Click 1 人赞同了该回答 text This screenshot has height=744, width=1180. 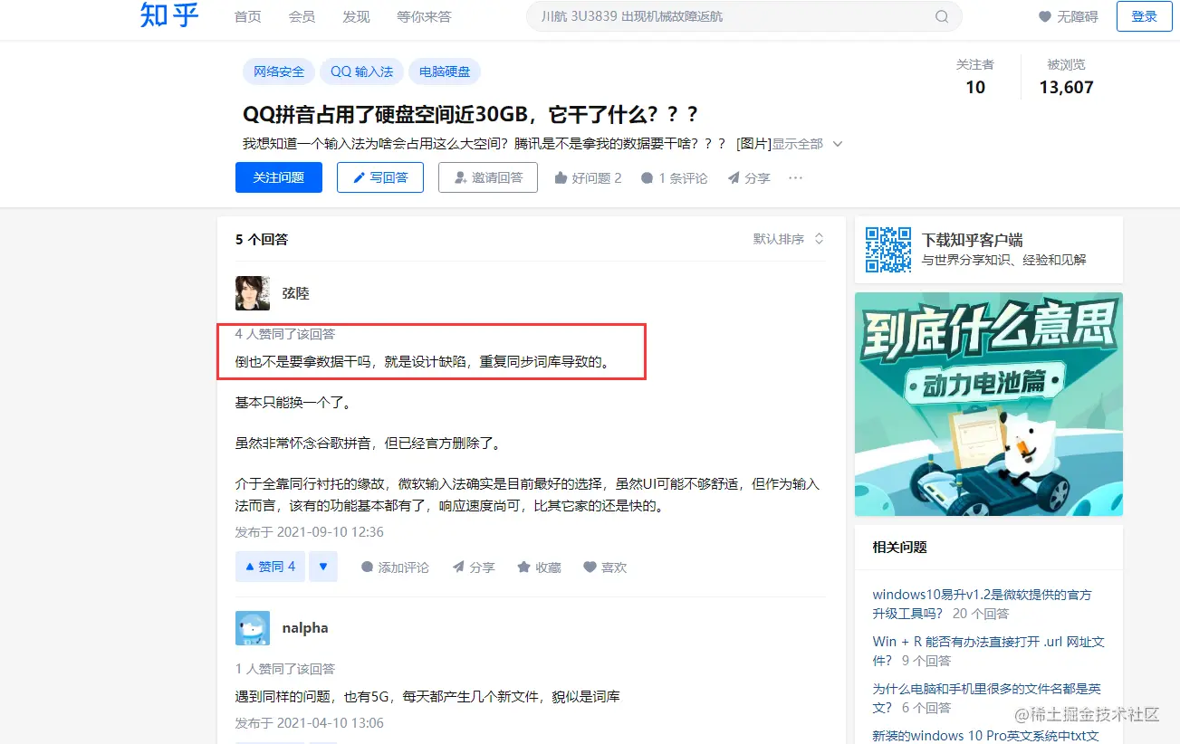click(x=285, y=669)
